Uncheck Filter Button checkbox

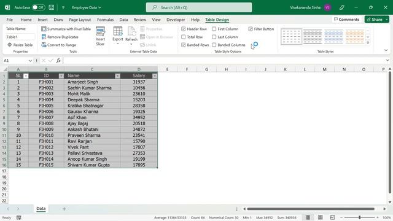(251, 29)
